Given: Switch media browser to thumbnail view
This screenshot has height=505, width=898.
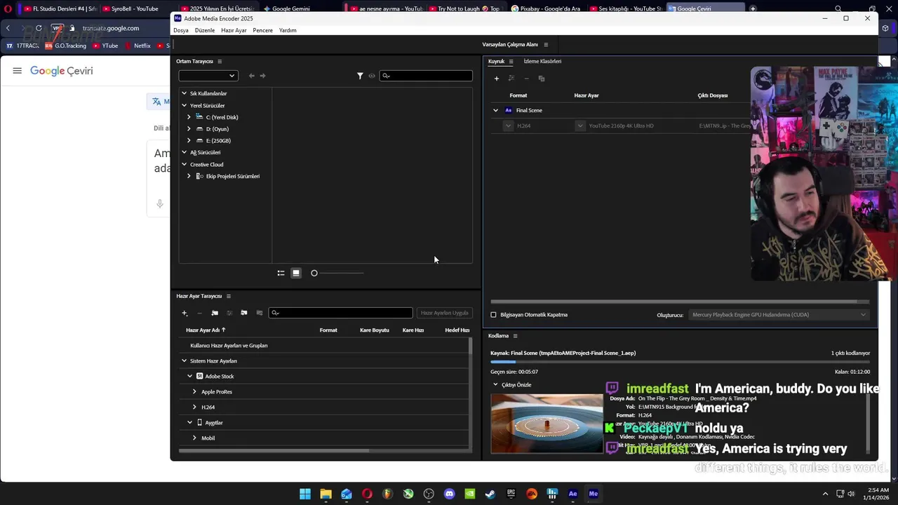Looking at the screenshot, I should [296, 273].
